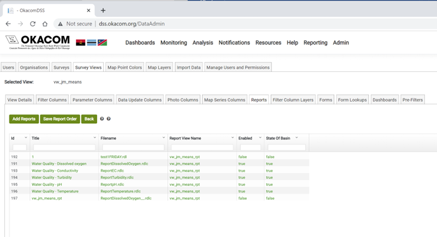Click the Title filter input field
This screenshot has width=437, height=237.
(x=64, y=147)
